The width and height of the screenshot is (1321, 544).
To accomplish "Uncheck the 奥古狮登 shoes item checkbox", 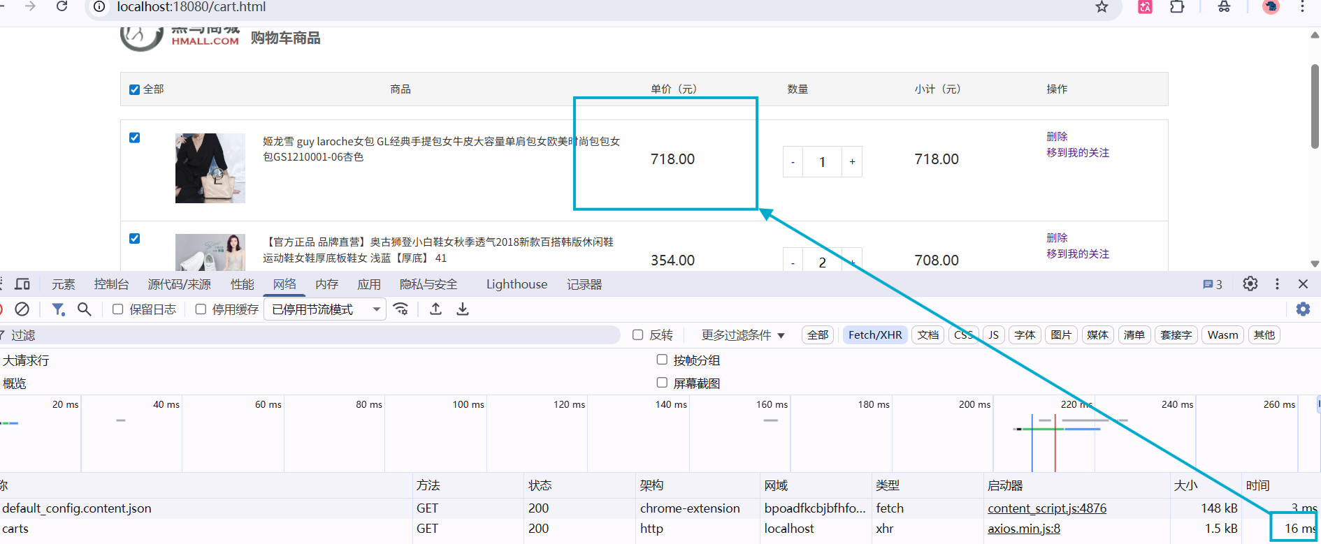I will click(135, 238).
